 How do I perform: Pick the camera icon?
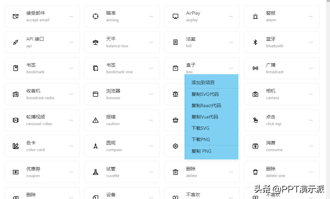[x=255, y=94]
